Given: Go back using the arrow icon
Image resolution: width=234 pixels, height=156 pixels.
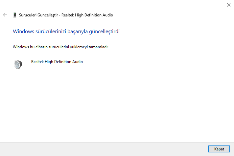Looking at the screenshot, I should (x=5, y=15).
